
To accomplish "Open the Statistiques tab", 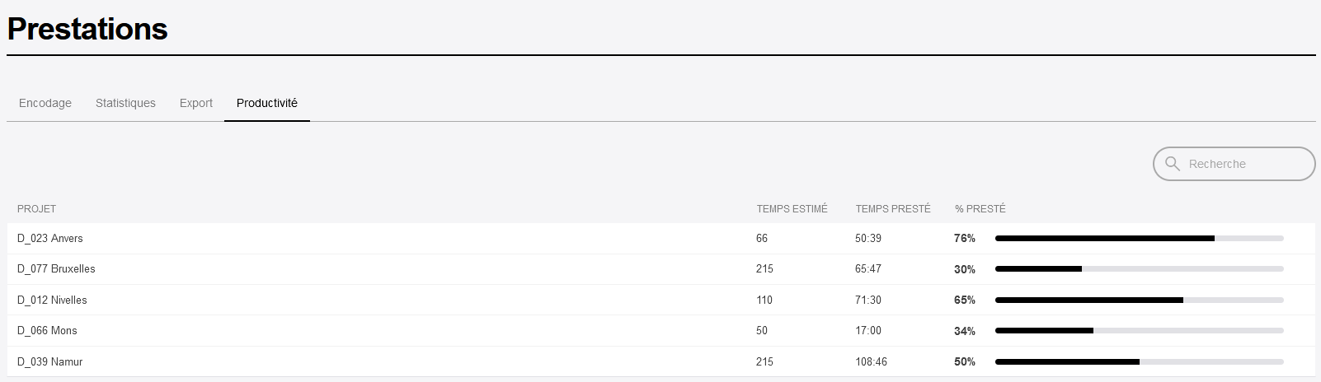I will pos(125,103).
